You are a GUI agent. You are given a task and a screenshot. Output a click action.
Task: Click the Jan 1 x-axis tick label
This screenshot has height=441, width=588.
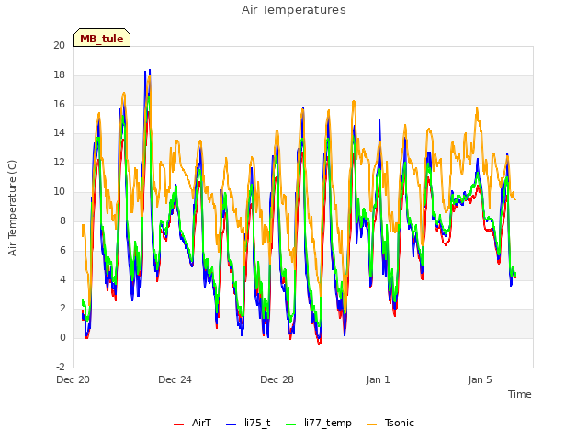[x=378, y=379]
